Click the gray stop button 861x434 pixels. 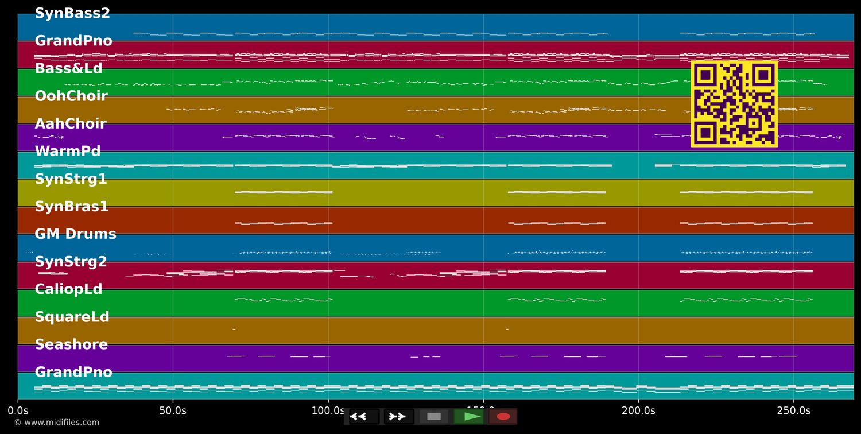(434, 417)
